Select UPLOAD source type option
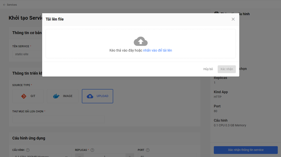This screenshot has height=157, width=281. click(x=97, y=96)
